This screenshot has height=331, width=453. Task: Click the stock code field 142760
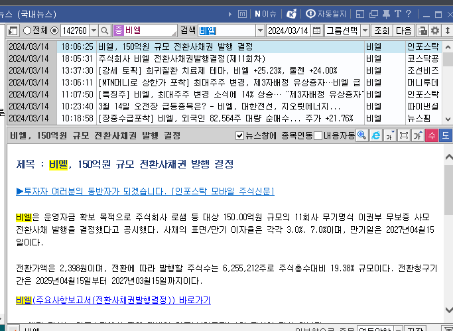[75, 31]
